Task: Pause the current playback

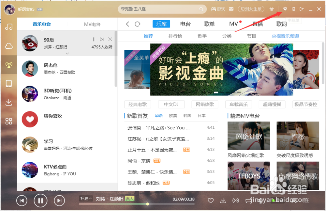Action: 40,201
